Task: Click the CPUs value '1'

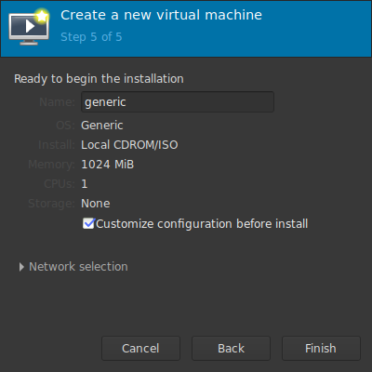Action: 85,184
